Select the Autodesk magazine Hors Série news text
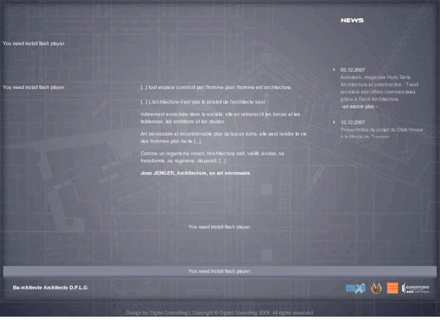This screenshot has height=330, width=440. pos(379,88)
